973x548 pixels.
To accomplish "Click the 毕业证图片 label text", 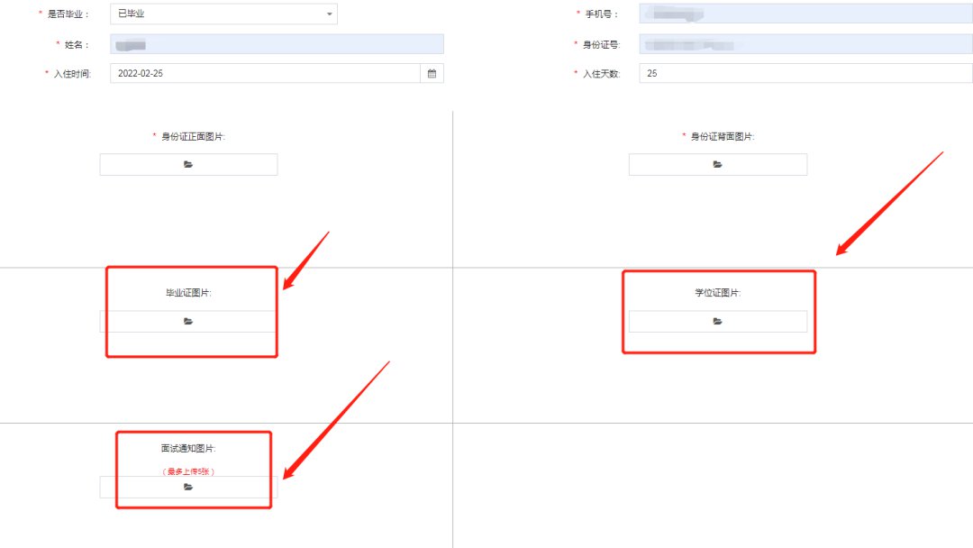I will click(188, 293).
